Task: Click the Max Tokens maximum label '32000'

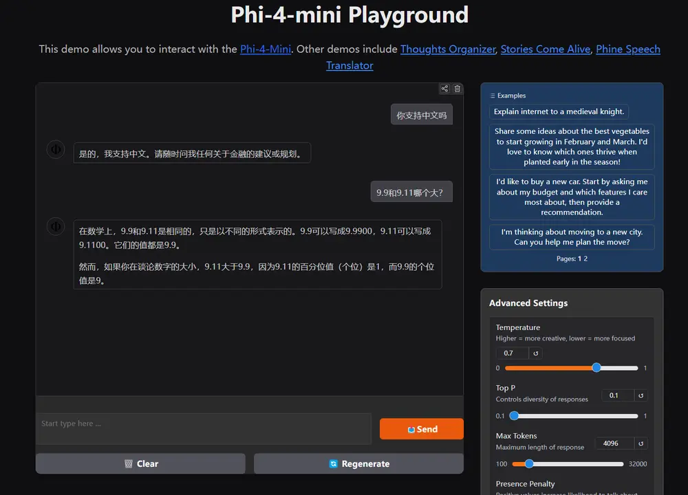Action: (638, 464)
